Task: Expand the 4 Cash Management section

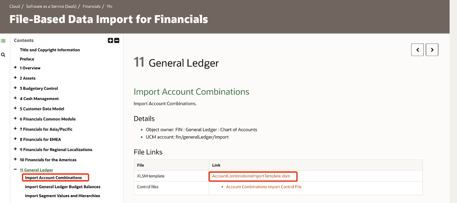Action: point(16,99)
